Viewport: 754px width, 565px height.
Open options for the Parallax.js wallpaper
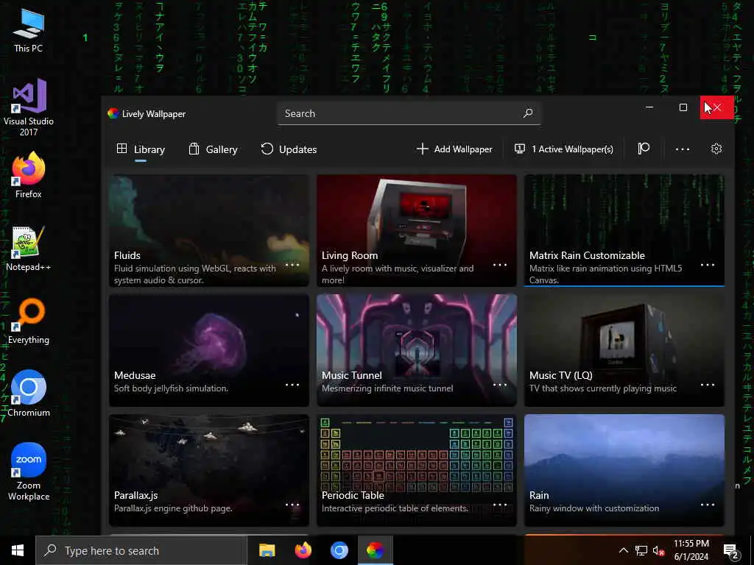pos(292,505)
